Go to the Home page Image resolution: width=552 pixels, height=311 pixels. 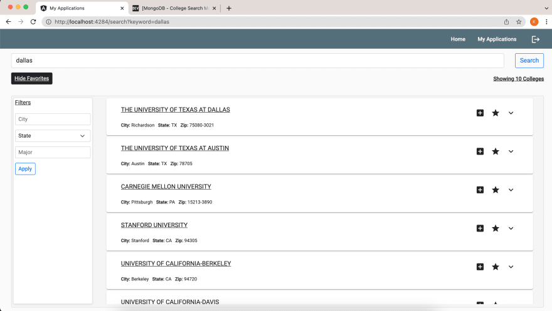click(458, 39)
